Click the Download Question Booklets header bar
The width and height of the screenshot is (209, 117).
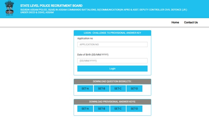(112, 81)
